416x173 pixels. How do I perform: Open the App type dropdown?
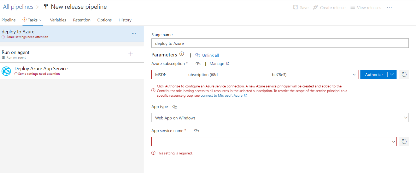(405, 118)
